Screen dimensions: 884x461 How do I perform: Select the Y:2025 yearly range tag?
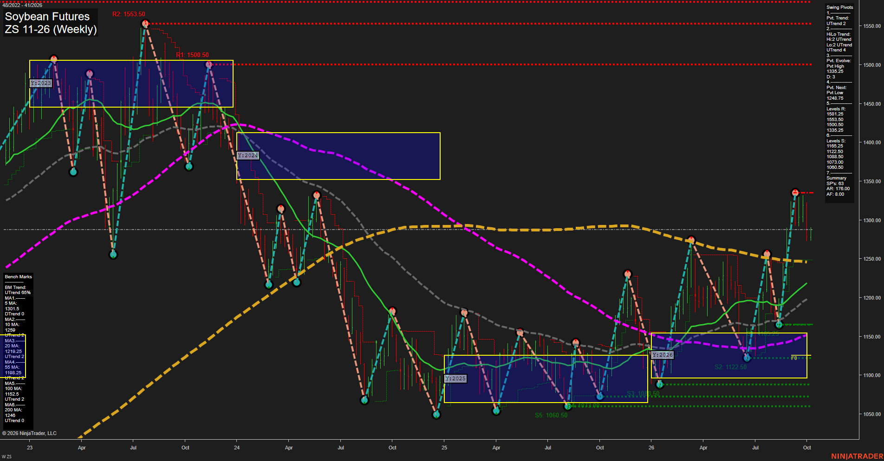tap(455, 378)
